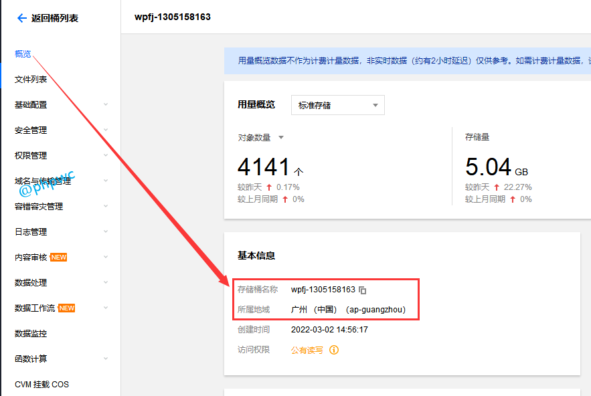Expand the 容错容灾管理 sidebar section
591x396 pixels.
[106, 207]
